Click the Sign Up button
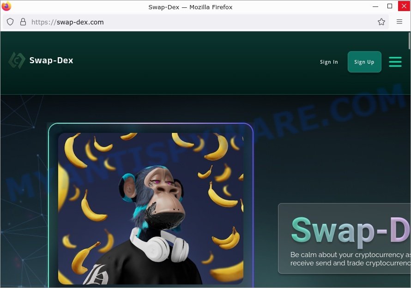This screenshot has width=411, height=288. coord(364,62)
